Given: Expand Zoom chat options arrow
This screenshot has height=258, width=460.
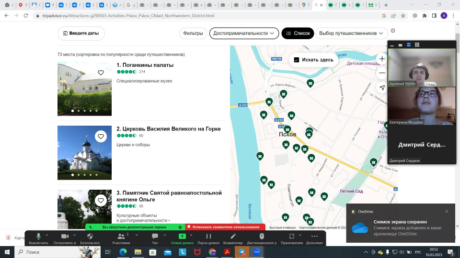Looking at the screenshot, I should tap(164, 235).
